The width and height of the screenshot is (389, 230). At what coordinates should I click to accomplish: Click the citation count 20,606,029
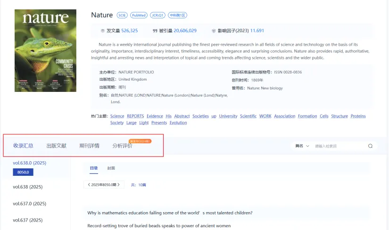[185, 31]
